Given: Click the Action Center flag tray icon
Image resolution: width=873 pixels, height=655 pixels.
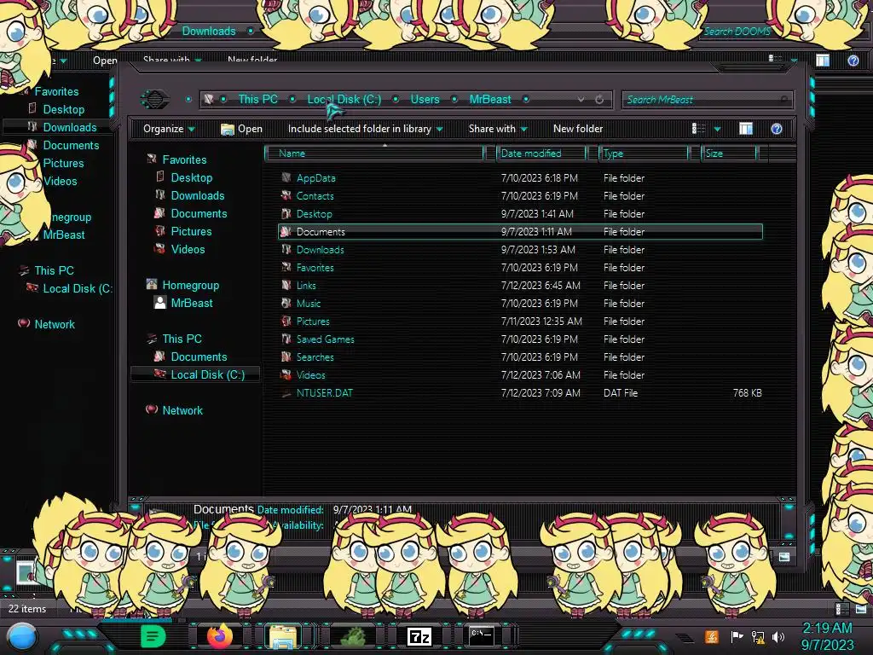Looking at the screenshot, I should tap(737, 636).
